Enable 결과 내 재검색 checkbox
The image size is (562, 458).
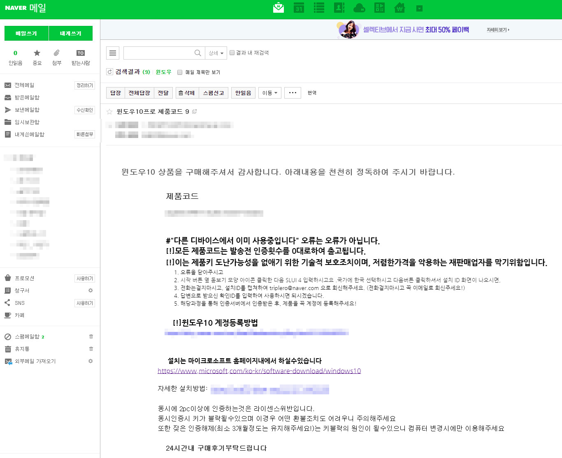[x=232, y=53]
